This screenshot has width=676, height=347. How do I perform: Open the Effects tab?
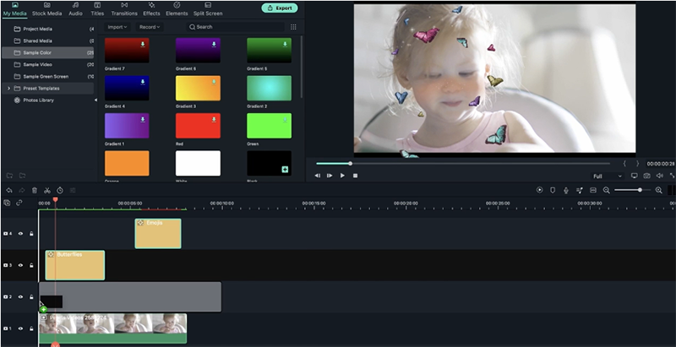(x=151, y=9)
